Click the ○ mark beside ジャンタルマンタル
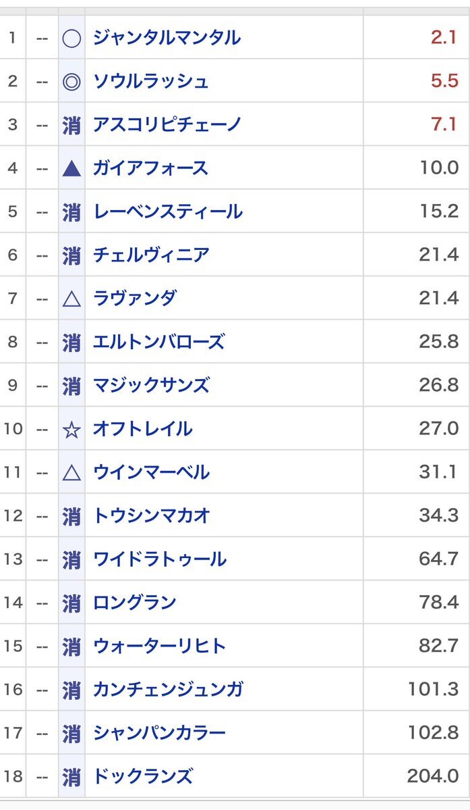 (71, 38)
